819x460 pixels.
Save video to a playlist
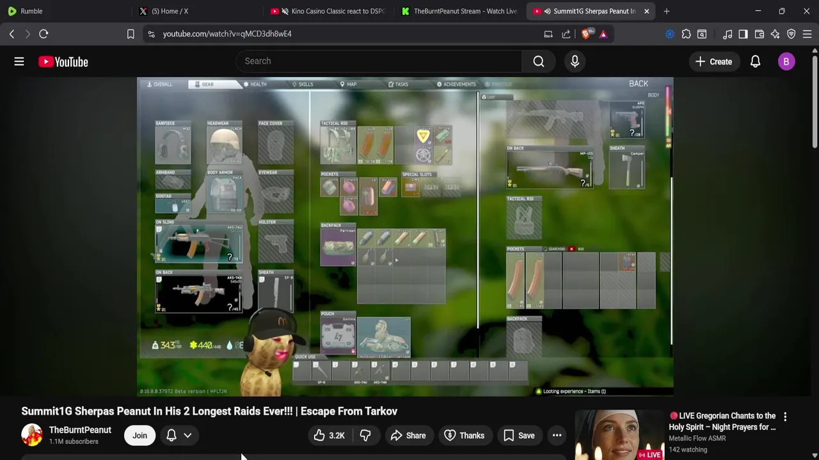click(519, 436)
